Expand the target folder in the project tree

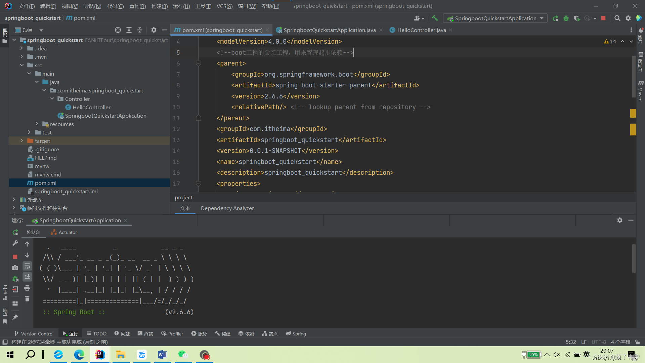pos(21,140)
